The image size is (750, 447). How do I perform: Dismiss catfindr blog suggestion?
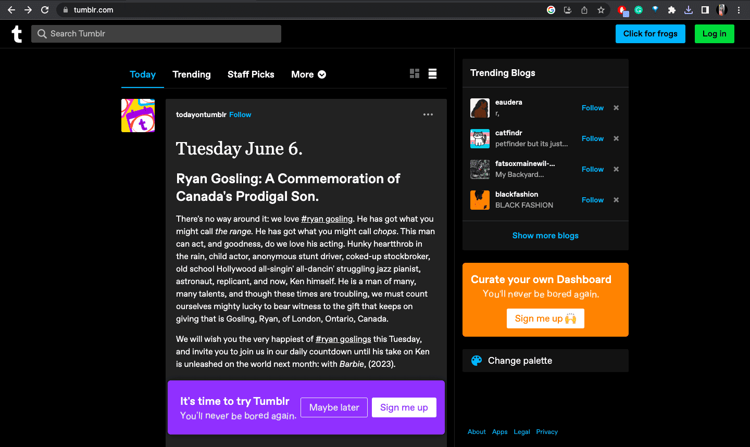[x=616, y=138]
